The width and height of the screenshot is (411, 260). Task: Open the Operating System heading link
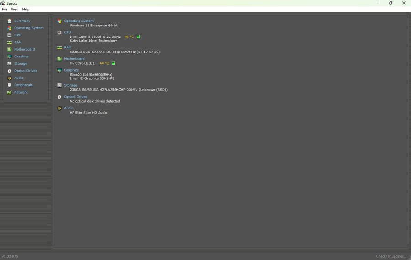tap(79, 21)
